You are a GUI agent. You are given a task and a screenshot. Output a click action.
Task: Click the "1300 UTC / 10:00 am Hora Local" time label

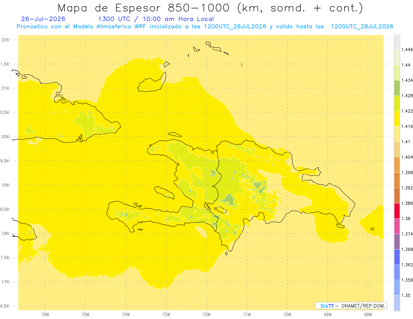156,19
